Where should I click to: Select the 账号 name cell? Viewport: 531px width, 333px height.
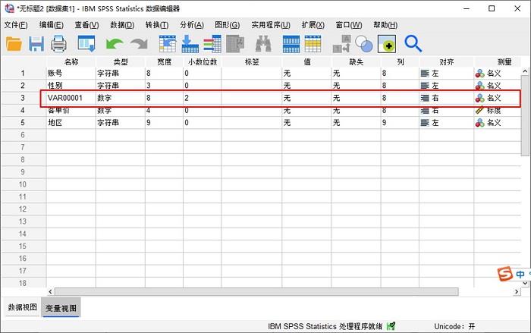pos(71,73)
